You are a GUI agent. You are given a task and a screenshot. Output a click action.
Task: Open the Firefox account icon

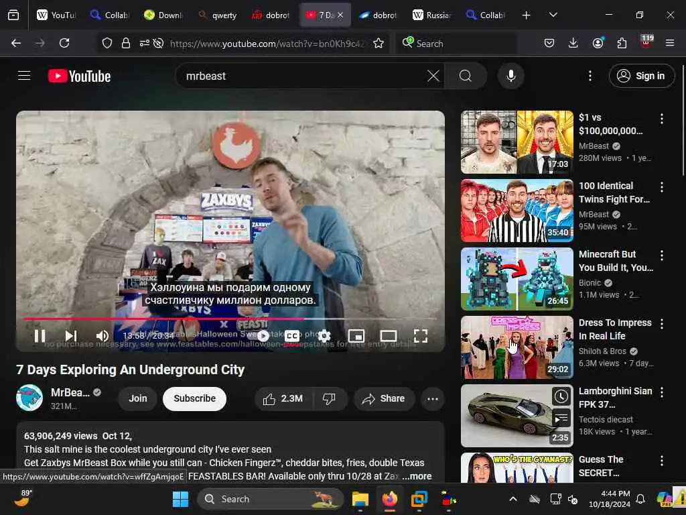pyautogui.click(x=598, y=43)
